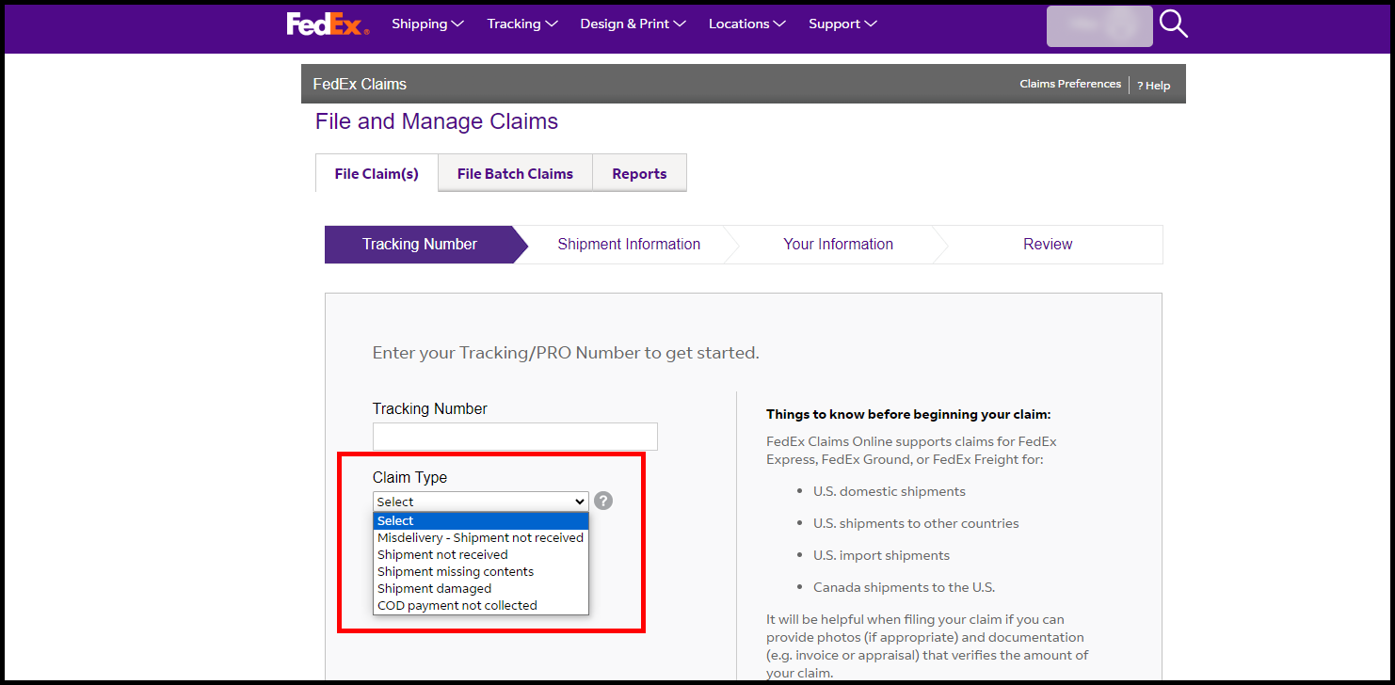Click the Claim Type help question mark icon

(603, 501)
